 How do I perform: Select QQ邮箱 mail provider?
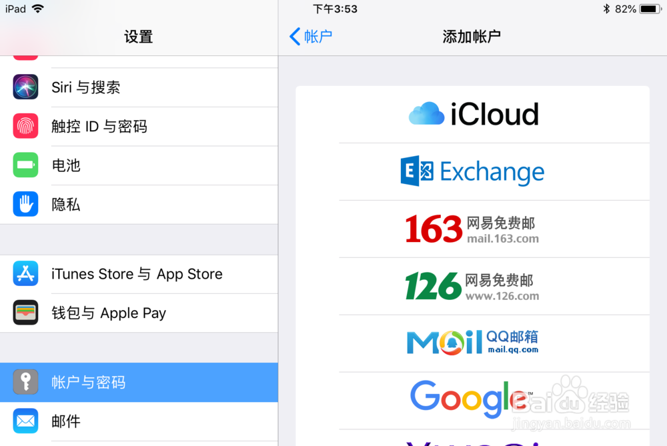click(473, 343)
